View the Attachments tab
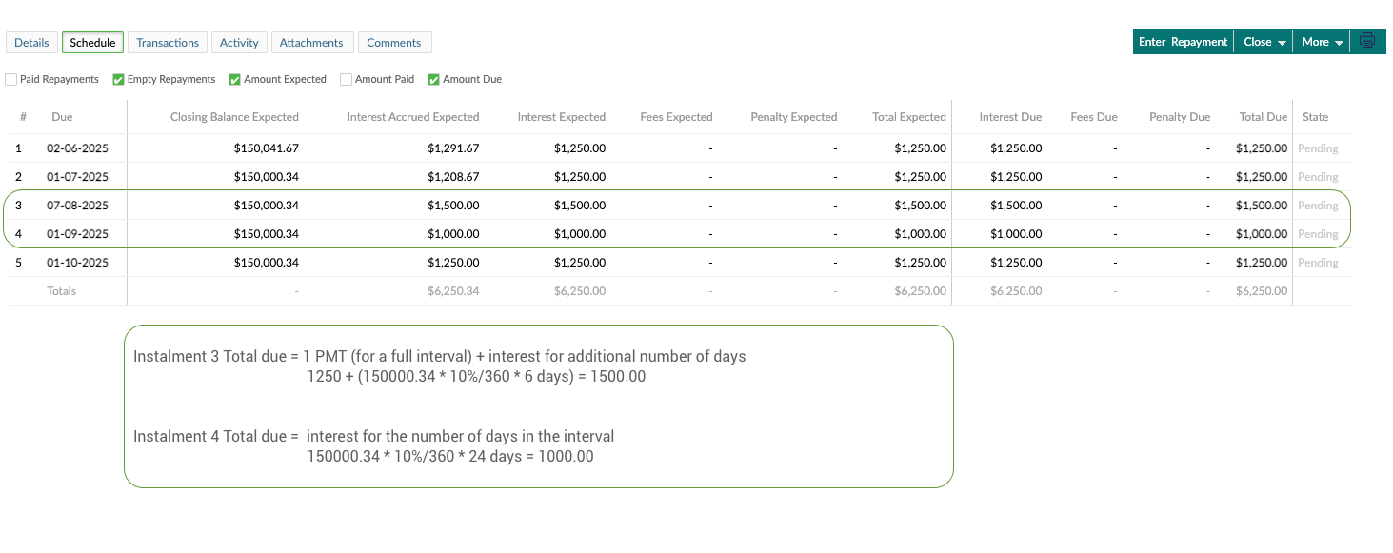The image size is (1393, 553). point(311,43)
